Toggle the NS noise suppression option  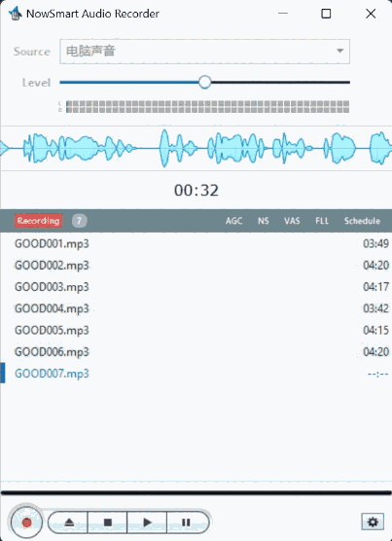(263, 221)
